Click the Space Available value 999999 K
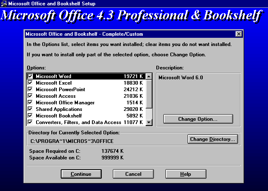This screenshot has width=268, height=191. [x=112, y=158]
